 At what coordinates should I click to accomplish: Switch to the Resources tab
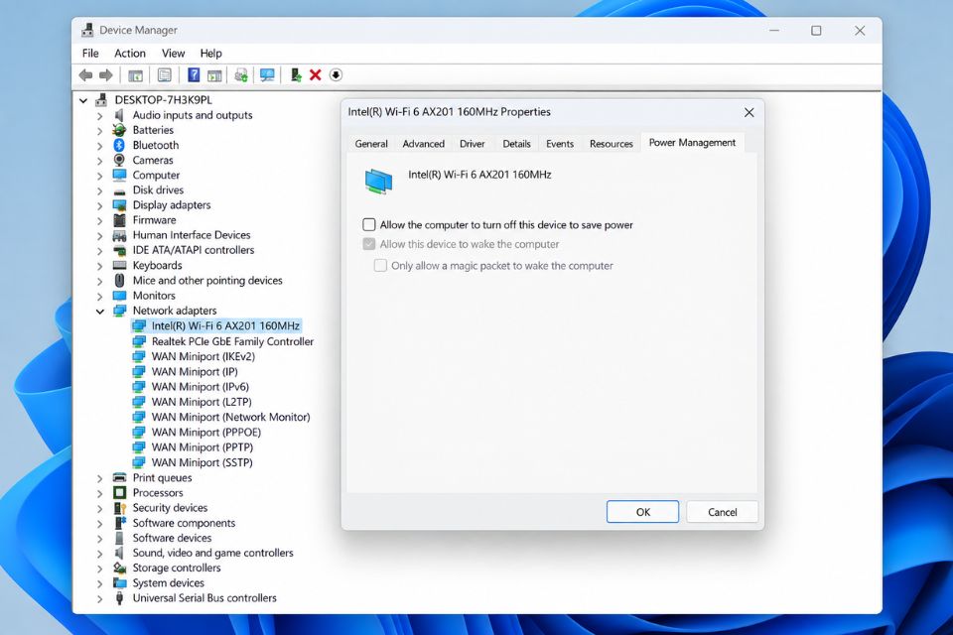tap(611, 144)
